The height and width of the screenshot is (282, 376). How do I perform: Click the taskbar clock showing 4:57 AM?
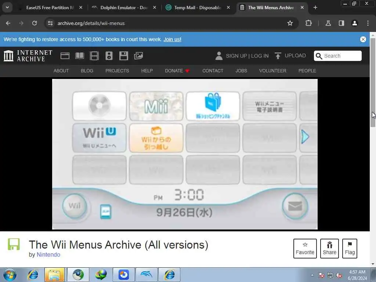click(x=357, y=275)
